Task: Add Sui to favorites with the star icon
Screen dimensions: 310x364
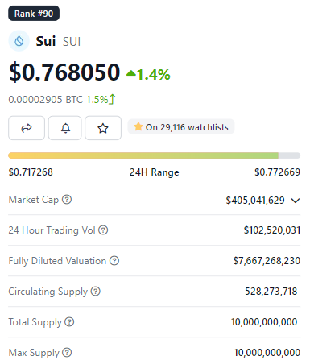Action: pyautogui.click(x=103, y=128)
